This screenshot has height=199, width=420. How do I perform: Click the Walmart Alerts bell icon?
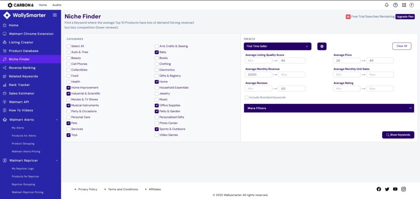[5, 120]
